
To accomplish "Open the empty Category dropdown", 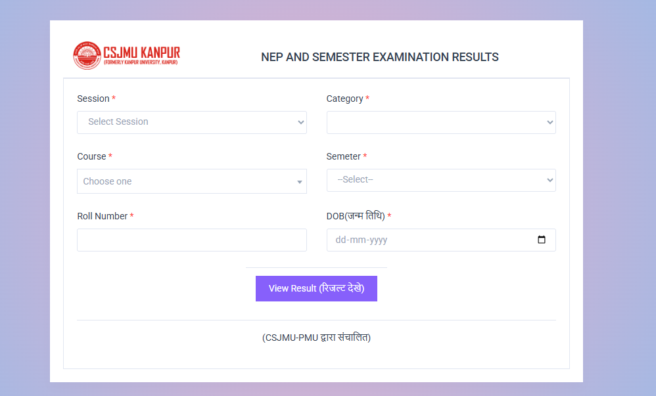I will click(441, 122).
